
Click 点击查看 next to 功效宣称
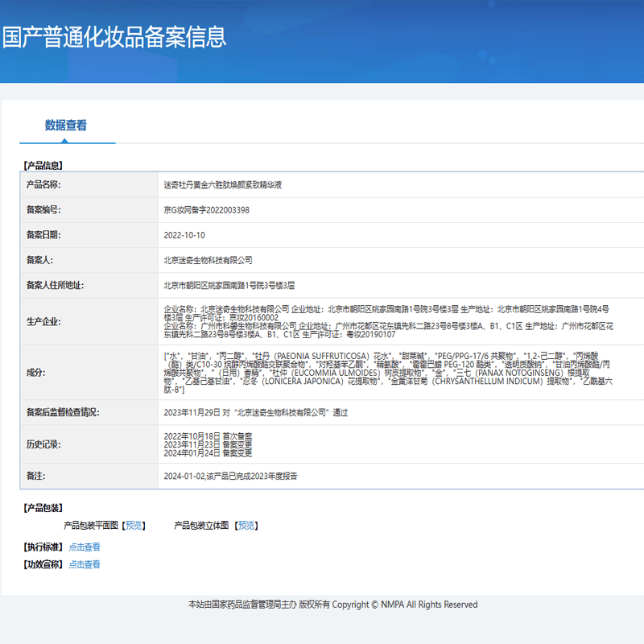pos(85,565)
